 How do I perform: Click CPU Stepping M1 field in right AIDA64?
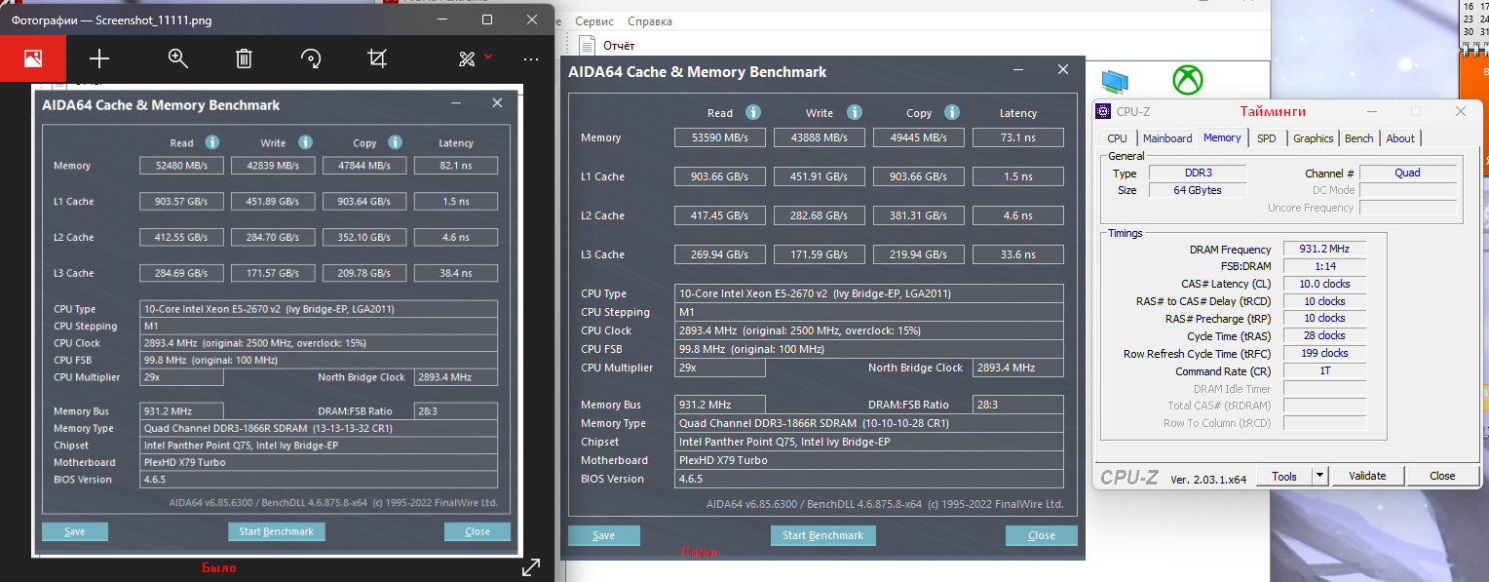point(869,312)
